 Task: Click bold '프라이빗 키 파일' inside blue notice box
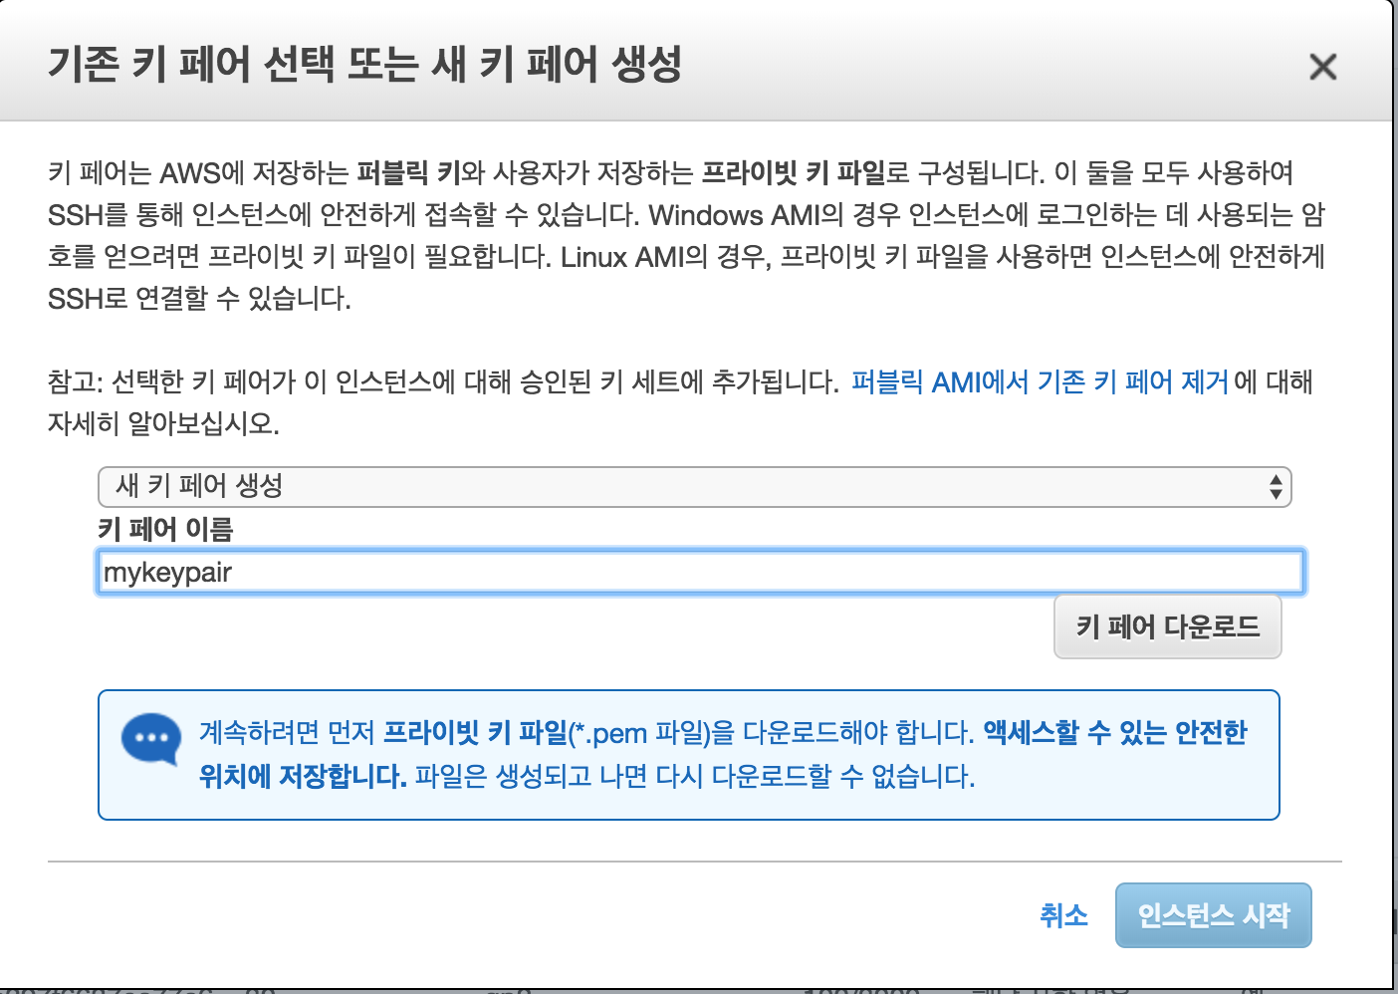tap(475, 733)
